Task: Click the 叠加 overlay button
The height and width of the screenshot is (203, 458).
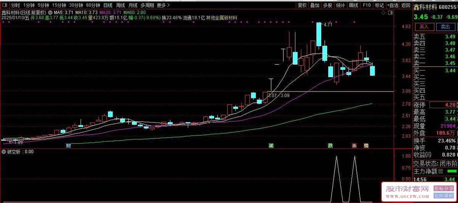Action: point(315,5)
